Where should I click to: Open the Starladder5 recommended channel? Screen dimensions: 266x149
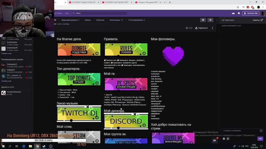click(16, 65)
